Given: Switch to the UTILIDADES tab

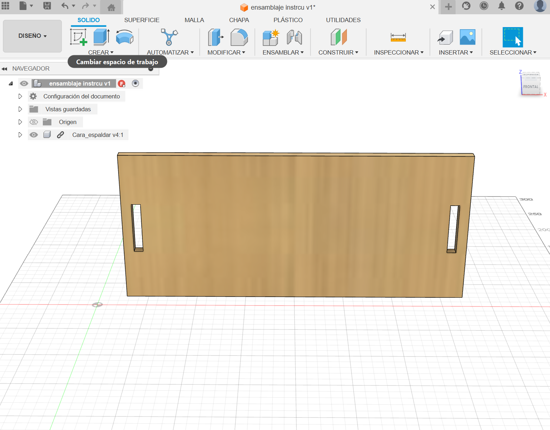Looking at the screenshot, I should [343, 20].
